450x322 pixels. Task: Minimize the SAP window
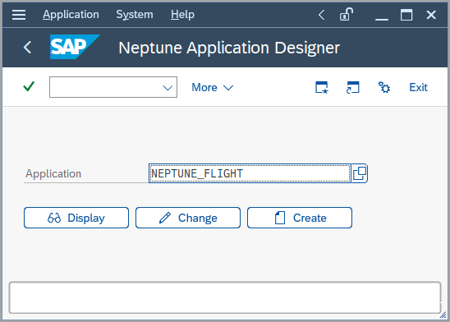tap(382, 19)
